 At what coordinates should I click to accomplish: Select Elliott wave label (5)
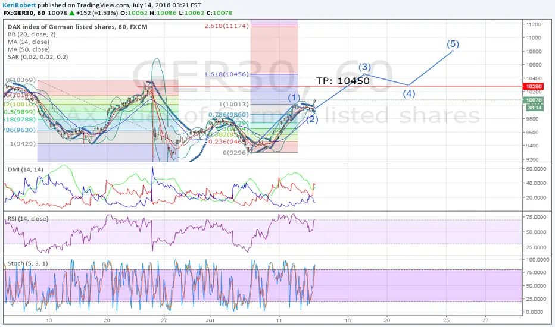pos(453,44)
